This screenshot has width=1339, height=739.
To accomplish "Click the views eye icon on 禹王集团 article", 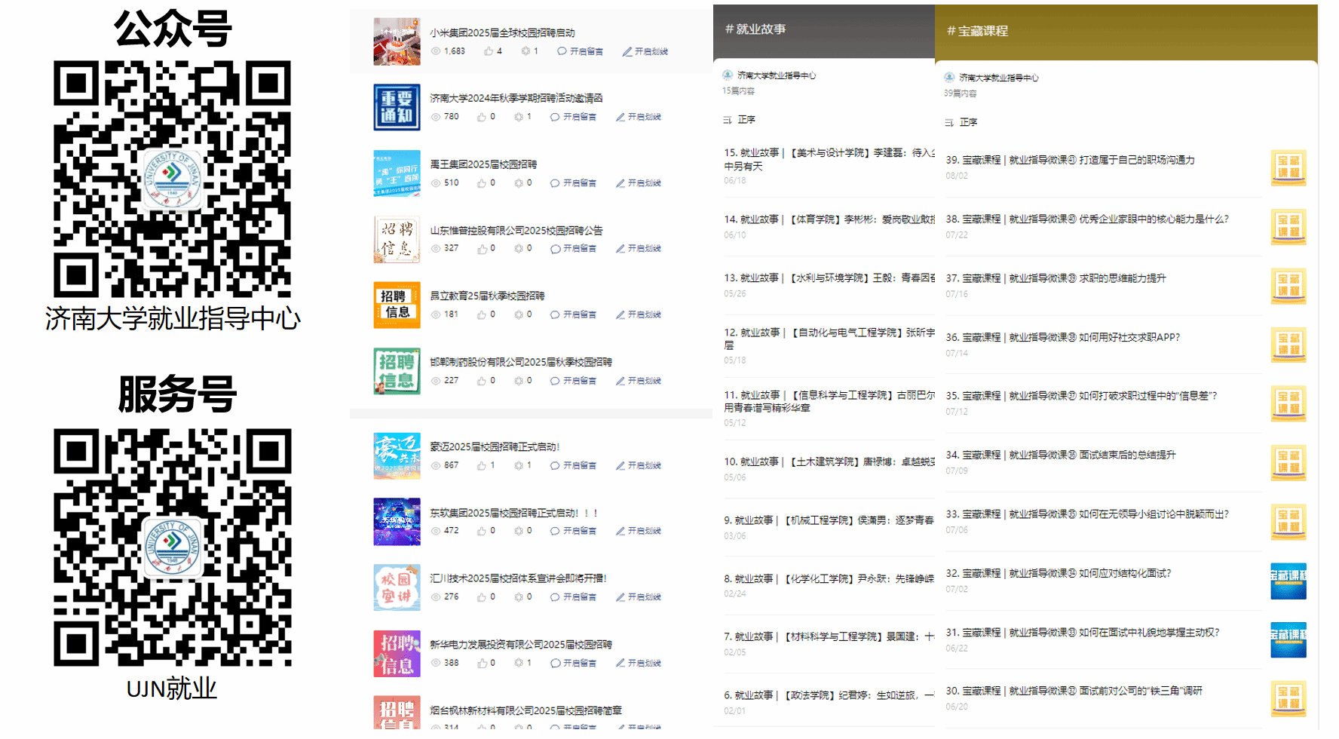I will coord(436,183).
